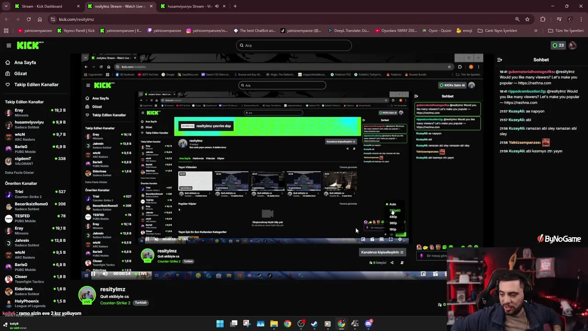Open File Explorer from the taskbar
Viewport: 588px width, 331px height.
coord(274,324)
